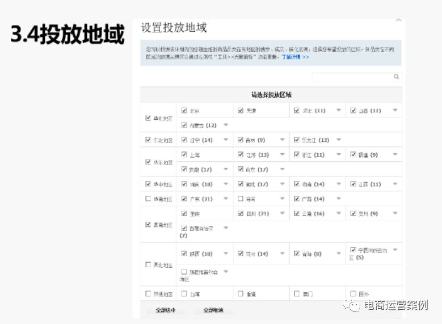Expand the 河南 (18) dropdown arrow
The width and height of the screenshot is (442, 324).
(x=226, y=184)
